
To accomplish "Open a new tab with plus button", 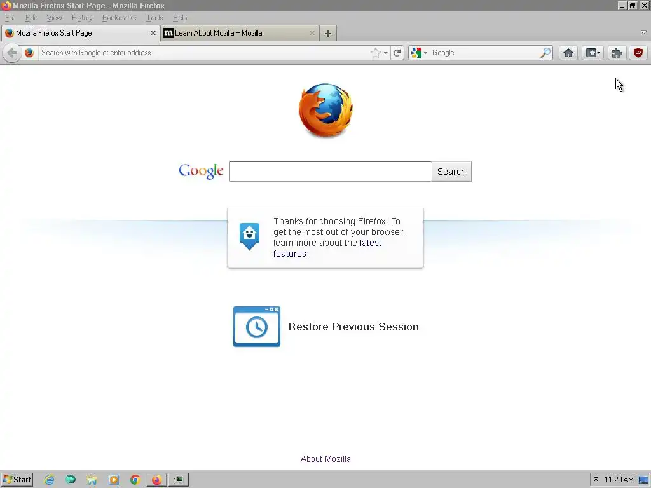I will [x=328, y=34].
